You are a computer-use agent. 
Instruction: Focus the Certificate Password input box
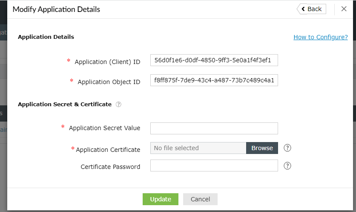[x=214, y=166]
